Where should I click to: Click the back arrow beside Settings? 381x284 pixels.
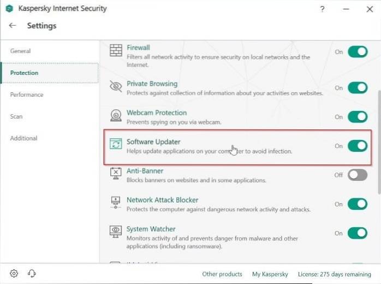[x=13, y=26]
